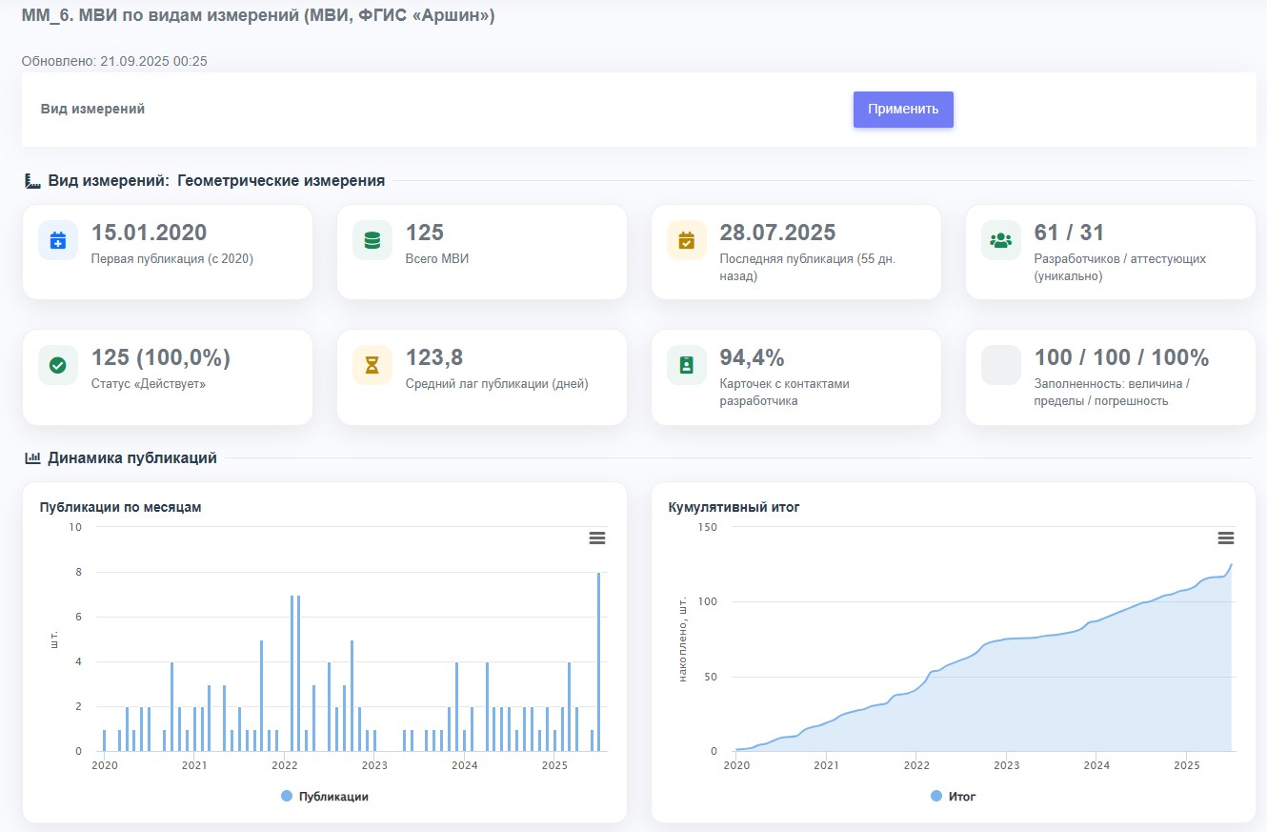Click the hourglass icon for average lag
The width and height of the screenshot is (1267, 832).
[x=372, y=365]
